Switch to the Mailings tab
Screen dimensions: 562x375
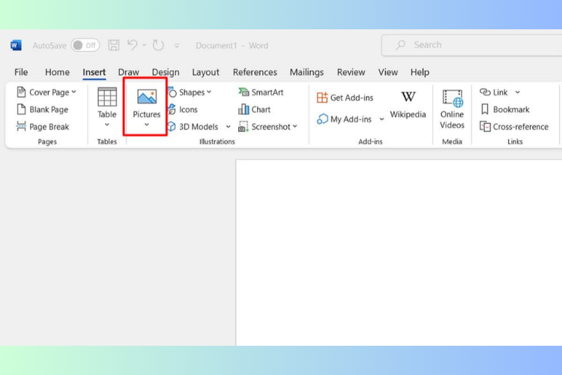point(306,72)
